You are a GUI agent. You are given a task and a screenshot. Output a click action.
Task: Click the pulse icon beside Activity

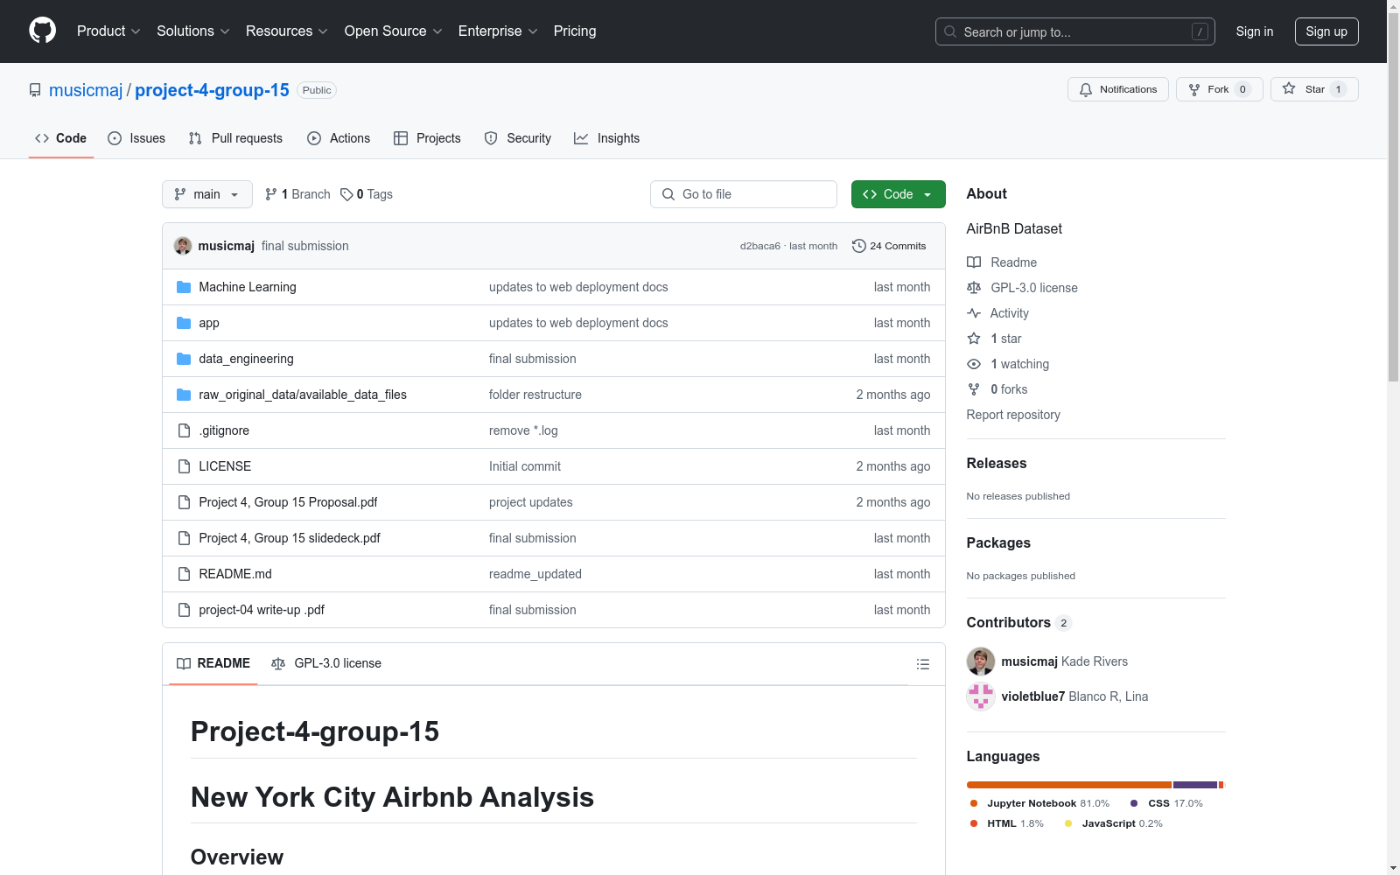pos(974,313)
